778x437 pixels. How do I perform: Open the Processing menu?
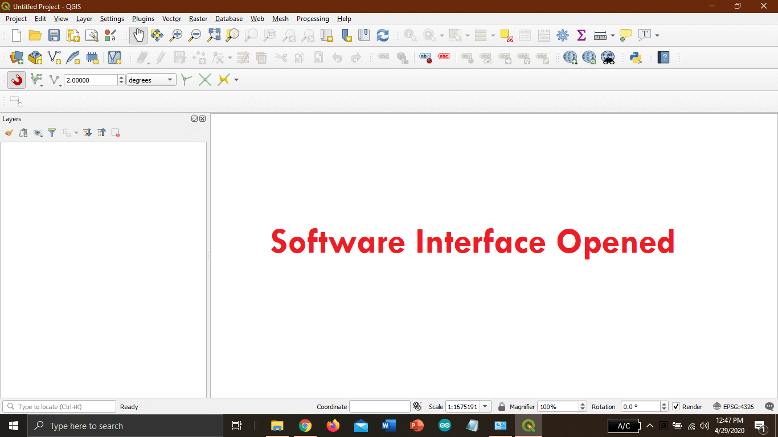313,19
